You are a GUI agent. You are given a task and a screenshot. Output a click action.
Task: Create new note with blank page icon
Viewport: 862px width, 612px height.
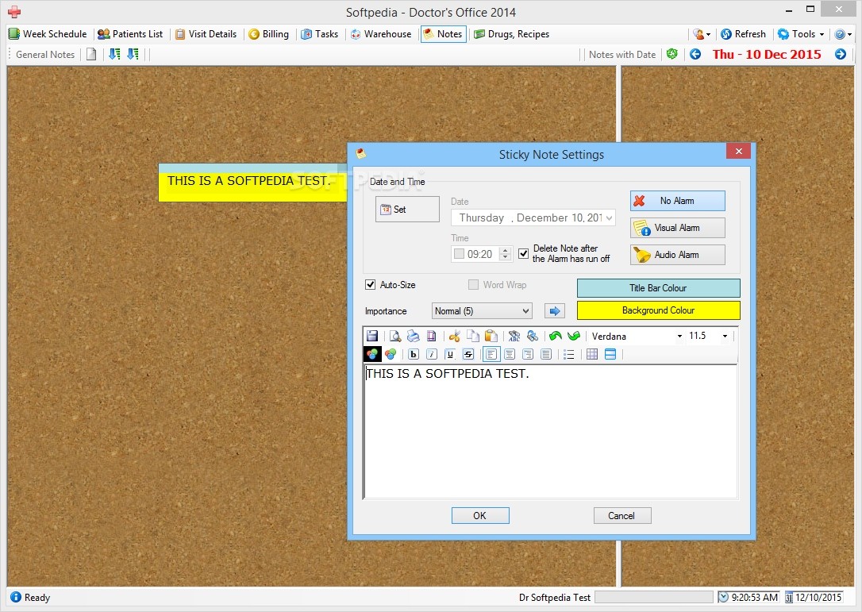tap(91, 54)
